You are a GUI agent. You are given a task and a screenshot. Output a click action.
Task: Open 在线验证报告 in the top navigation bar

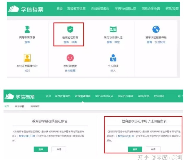point(100,9)
